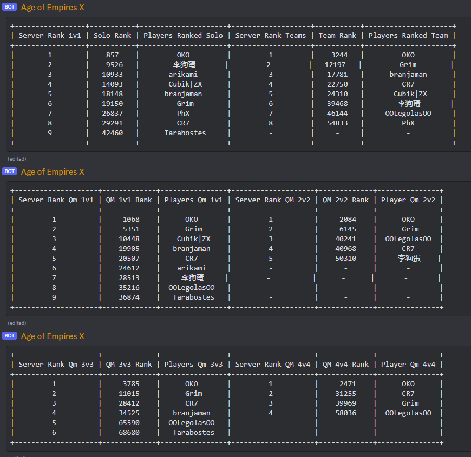The image size is (471, 457).
Task: Select arikami in the Players Ranked Solo column
Action: (183, 75)
